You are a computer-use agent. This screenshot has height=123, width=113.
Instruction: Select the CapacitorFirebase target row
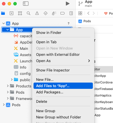(x=104, y=89)
